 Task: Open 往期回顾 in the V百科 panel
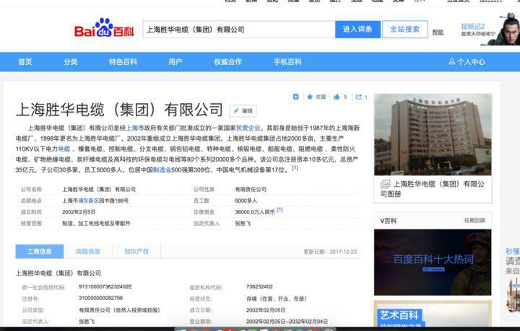[x=474, y=221]
